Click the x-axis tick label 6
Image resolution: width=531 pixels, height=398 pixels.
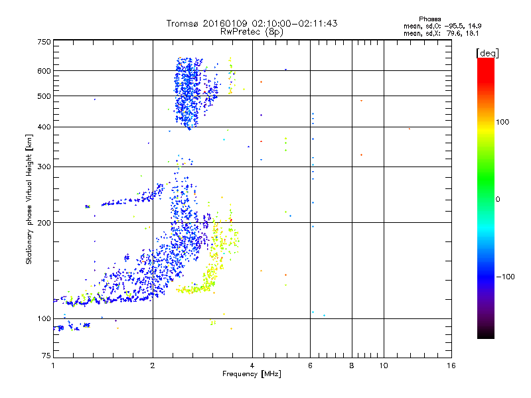(x=310, y=365)
